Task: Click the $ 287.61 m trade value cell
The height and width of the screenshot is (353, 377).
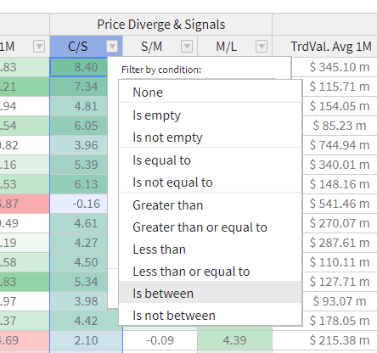Action: 340,243
